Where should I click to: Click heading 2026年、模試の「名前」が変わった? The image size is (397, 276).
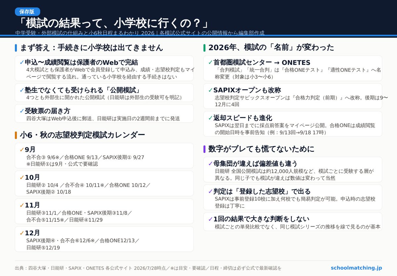pyautogui.click(x=271, y=47)
